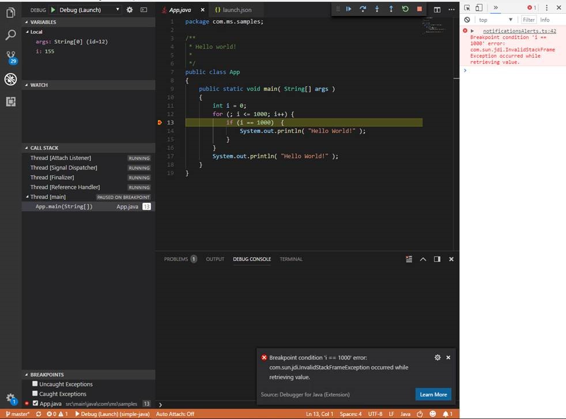566x419 pixels.
Task: Switch to the launch.json editor tab
Action: coord(233,10)
